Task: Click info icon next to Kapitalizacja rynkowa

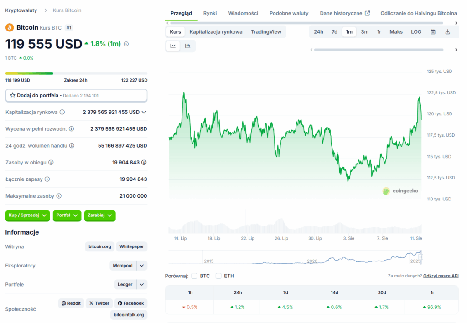Action: point(62,112)
